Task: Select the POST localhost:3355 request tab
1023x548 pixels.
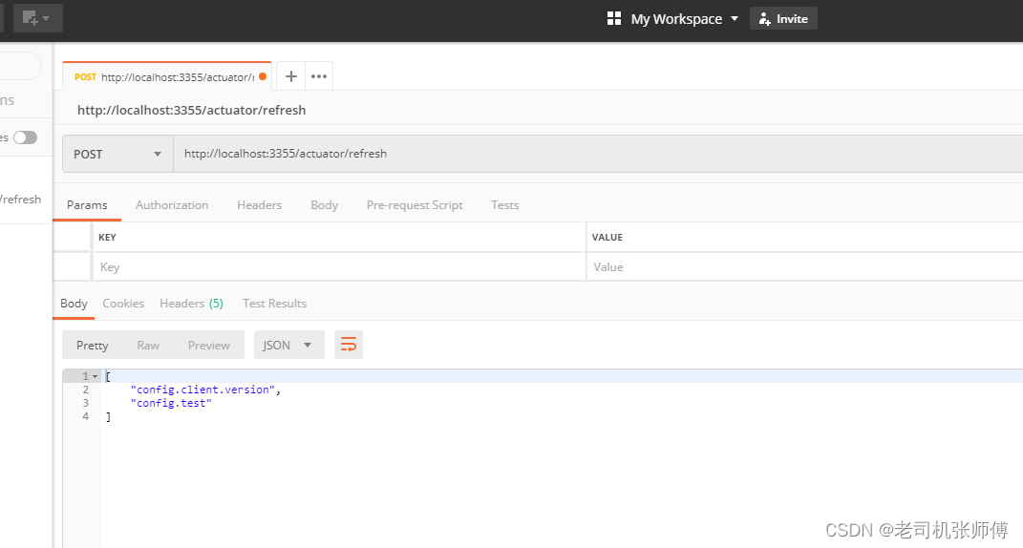Action: (167, 77)
